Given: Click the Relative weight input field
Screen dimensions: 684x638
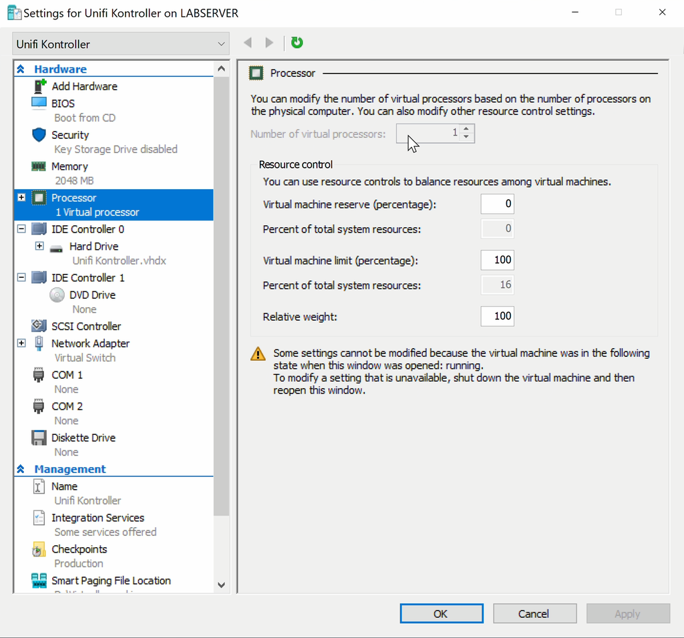Looking at the screenshot, I should coord(497,316).
